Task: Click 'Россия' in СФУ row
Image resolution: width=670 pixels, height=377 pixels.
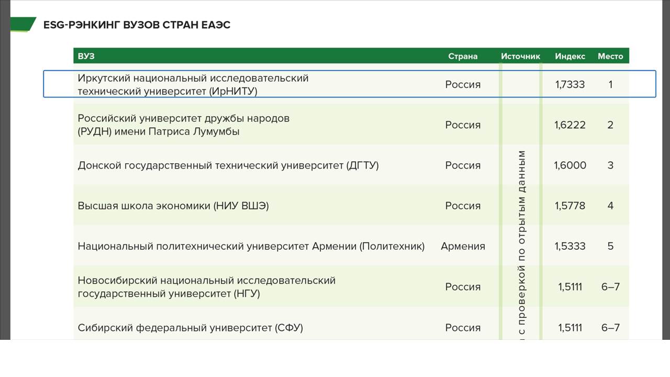Action: coord(463,328)
